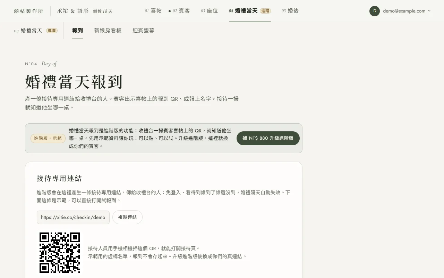Switch to the 03 座位 step
The image size is (444, 278).
point(210,11)
